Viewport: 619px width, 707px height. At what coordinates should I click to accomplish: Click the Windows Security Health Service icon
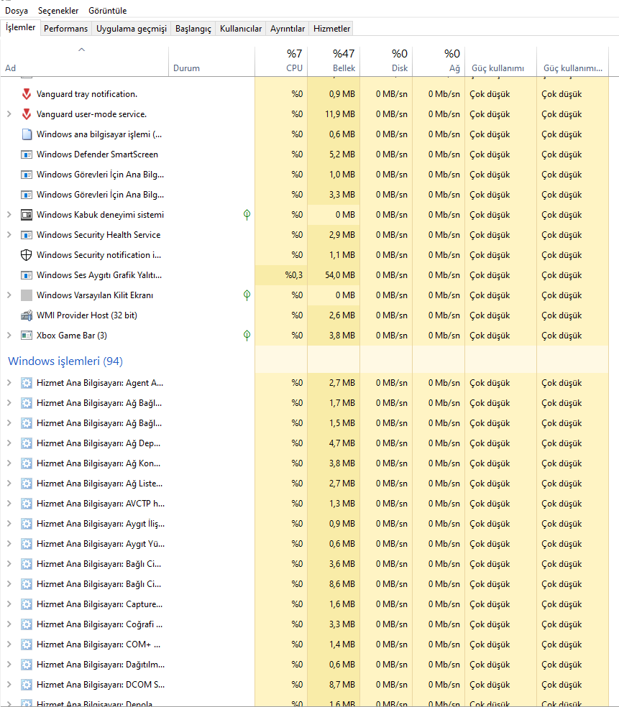click(x=27, y=235)
